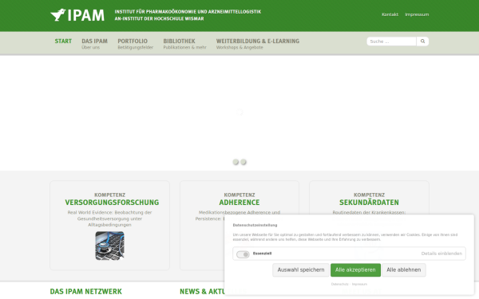This screenshot has height=299, width=479.
Task: Open the Impressum link in header
Action: coord(417,14)
